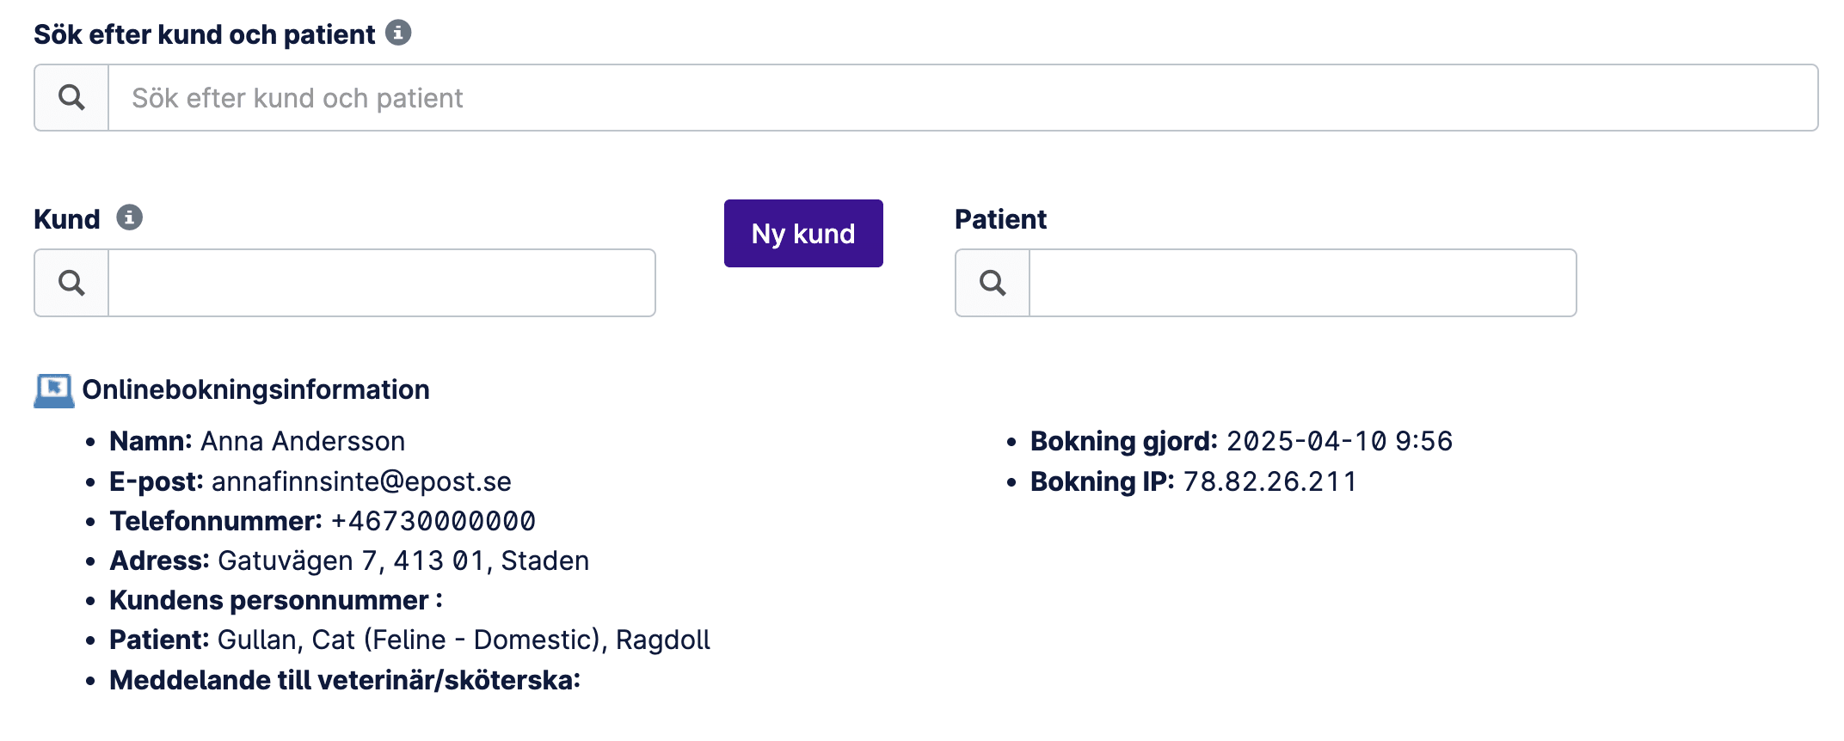Click patient text Gullan, Cat, Ragdoll

pyautogui.click(x=464, y=640)
